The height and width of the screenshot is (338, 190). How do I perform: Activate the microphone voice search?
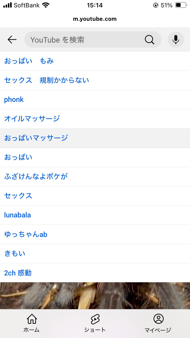(176, 40)
